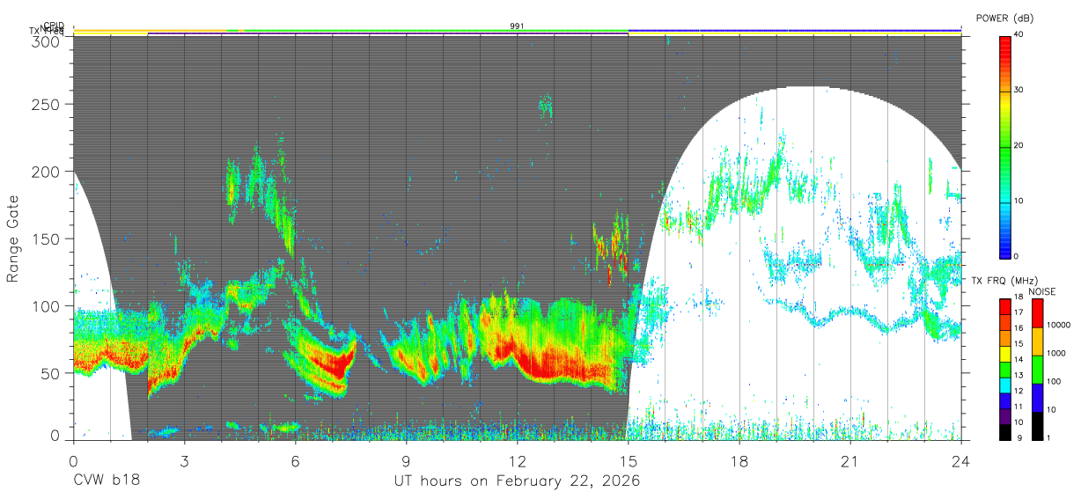Click the 6 tick on the UT hours axis

point(295,461)
